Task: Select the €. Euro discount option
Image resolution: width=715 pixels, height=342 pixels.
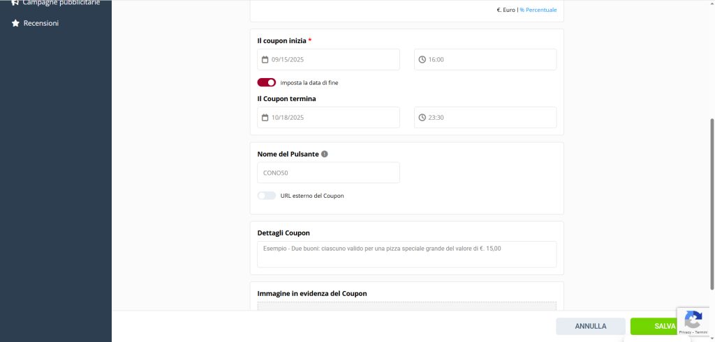Action: click(506, 10)
